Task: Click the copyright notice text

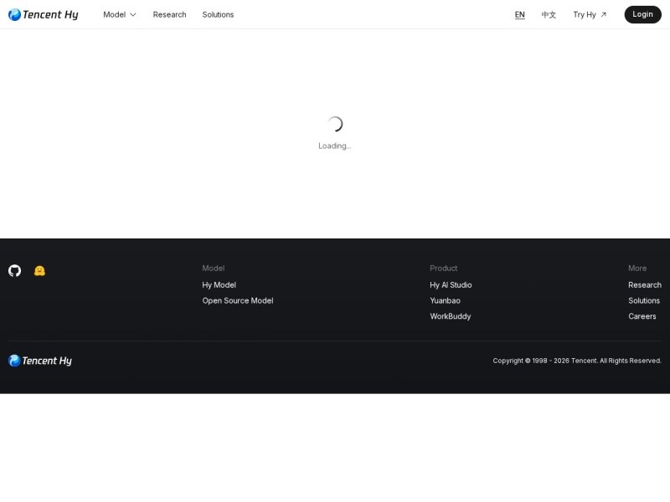Action: [577, 361]
